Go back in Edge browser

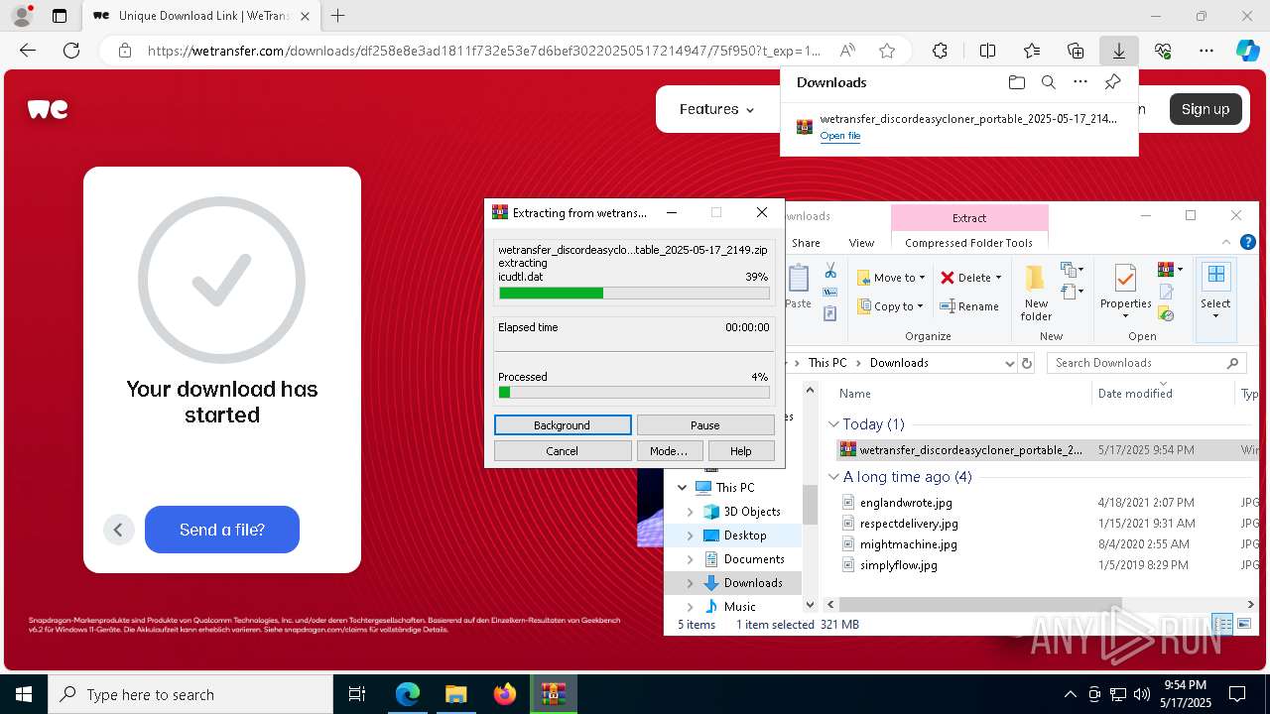click(x=28, y=51)
